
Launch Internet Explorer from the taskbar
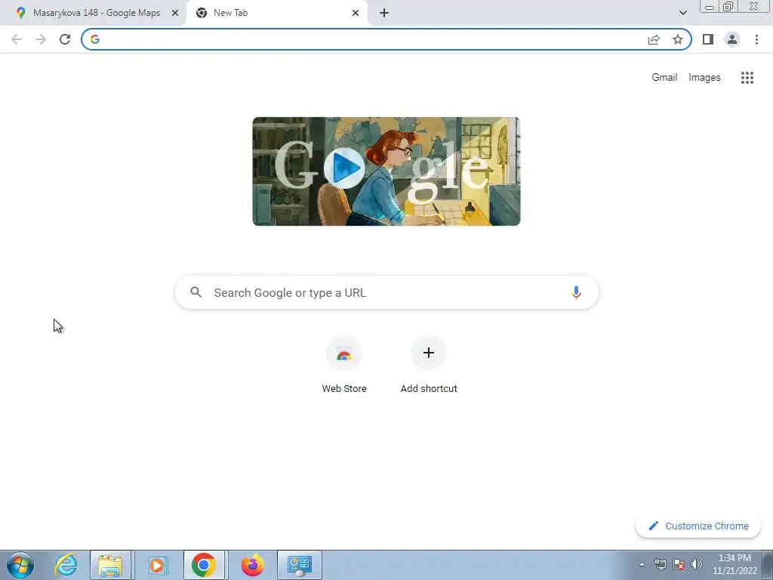click(x=66, y=565)
